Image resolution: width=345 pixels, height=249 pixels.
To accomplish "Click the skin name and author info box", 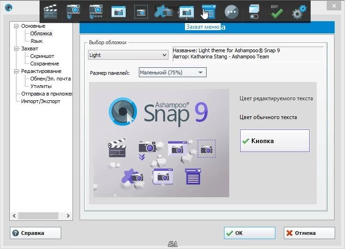I will (x=248, y=54).
